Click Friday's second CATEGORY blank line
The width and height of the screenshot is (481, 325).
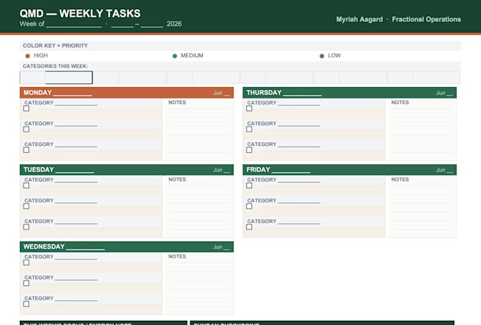click(299, 201)
